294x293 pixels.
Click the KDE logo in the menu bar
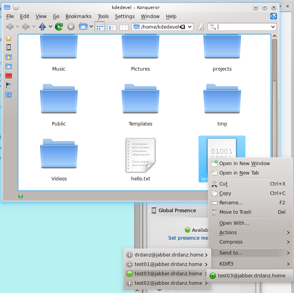[x=273, y=16]
